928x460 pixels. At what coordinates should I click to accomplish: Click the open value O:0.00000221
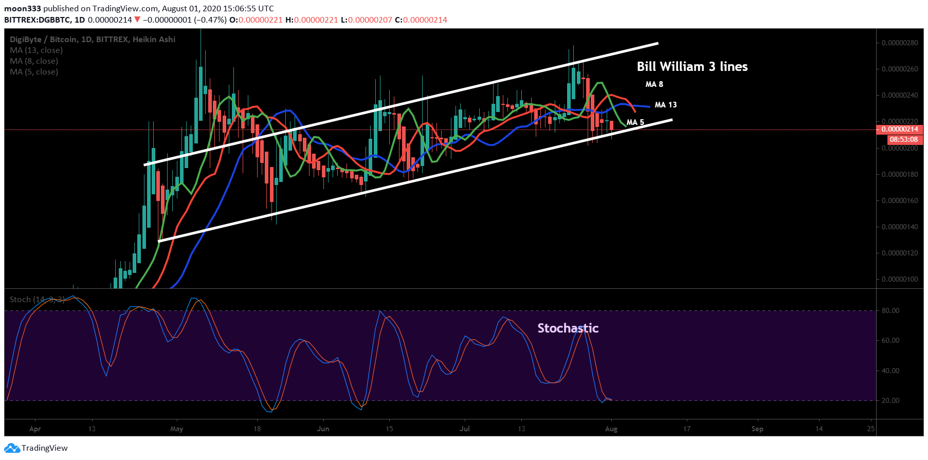pos(256,20)
